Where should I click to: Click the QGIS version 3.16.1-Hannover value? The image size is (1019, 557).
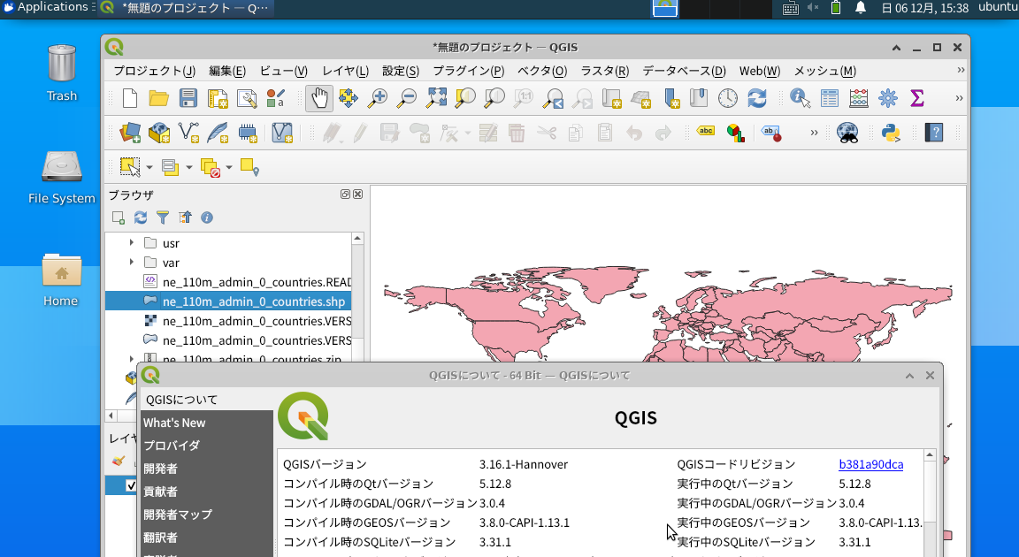tap(524, 464)
